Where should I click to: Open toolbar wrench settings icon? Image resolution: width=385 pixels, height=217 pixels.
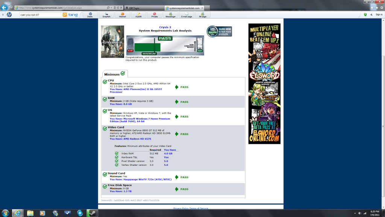pos(371,15)
